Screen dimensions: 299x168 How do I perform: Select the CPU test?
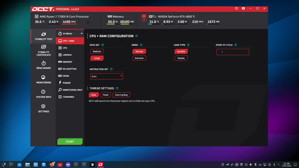tap(70, 48)
